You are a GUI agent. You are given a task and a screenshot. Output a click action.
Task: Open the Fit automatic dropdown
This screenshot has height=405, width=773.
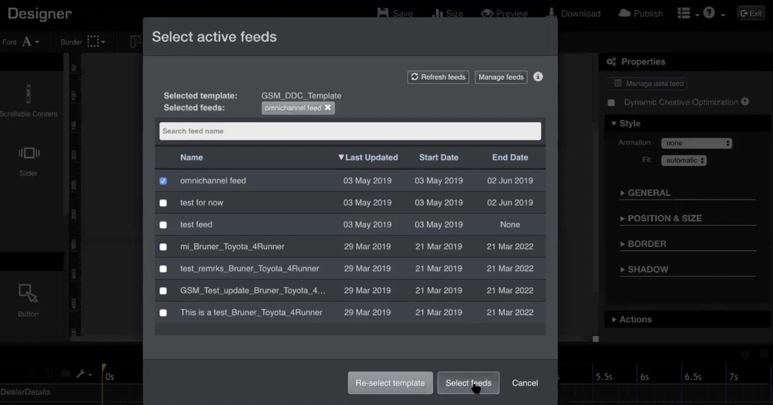click(684, 160)
